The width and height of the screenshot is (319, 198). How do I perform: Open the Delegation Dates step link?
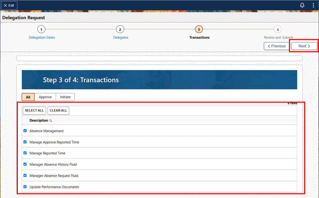[x=41, y=37]
